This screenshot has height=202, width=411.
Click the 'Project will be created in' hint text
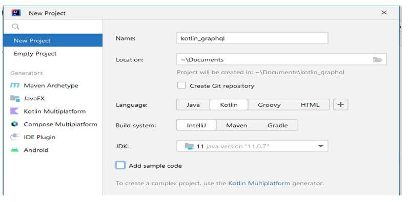coord(260,72)
